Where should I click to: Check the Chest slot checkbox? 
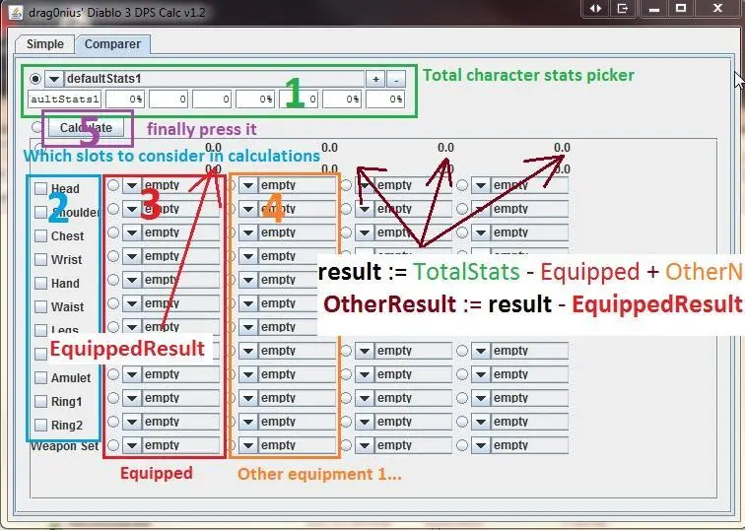click(x=40, y=236)
